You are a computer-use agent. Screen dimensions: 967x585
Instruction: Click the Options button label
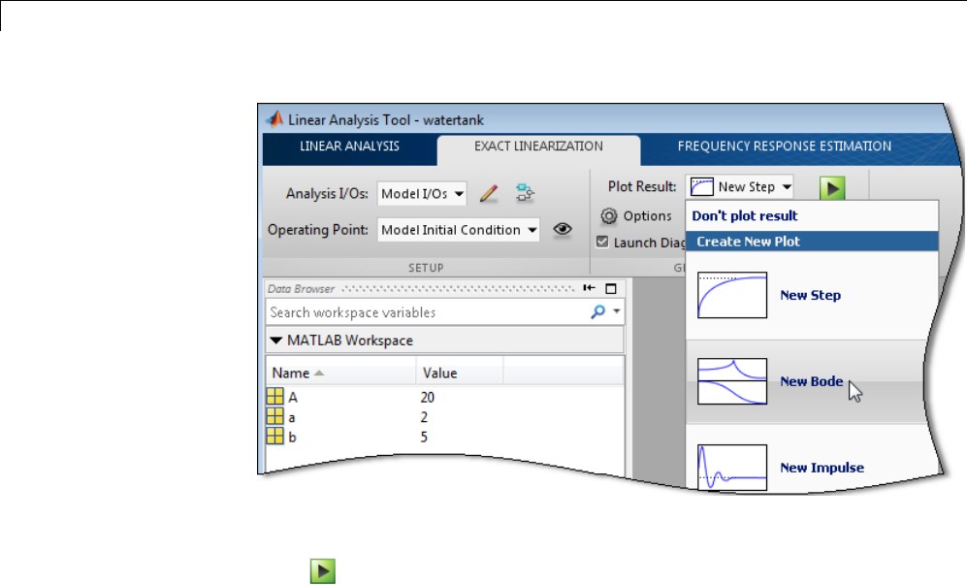point(647,216)
